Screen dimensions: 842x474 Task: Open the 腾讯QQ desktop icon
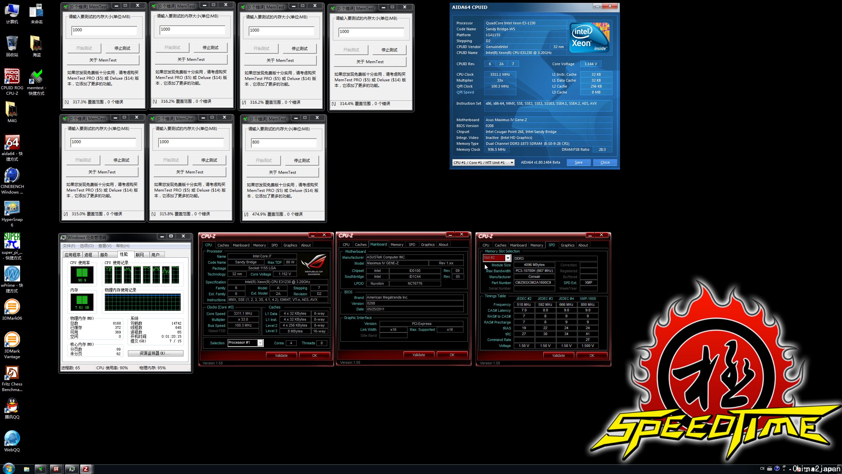pos(12,408)
